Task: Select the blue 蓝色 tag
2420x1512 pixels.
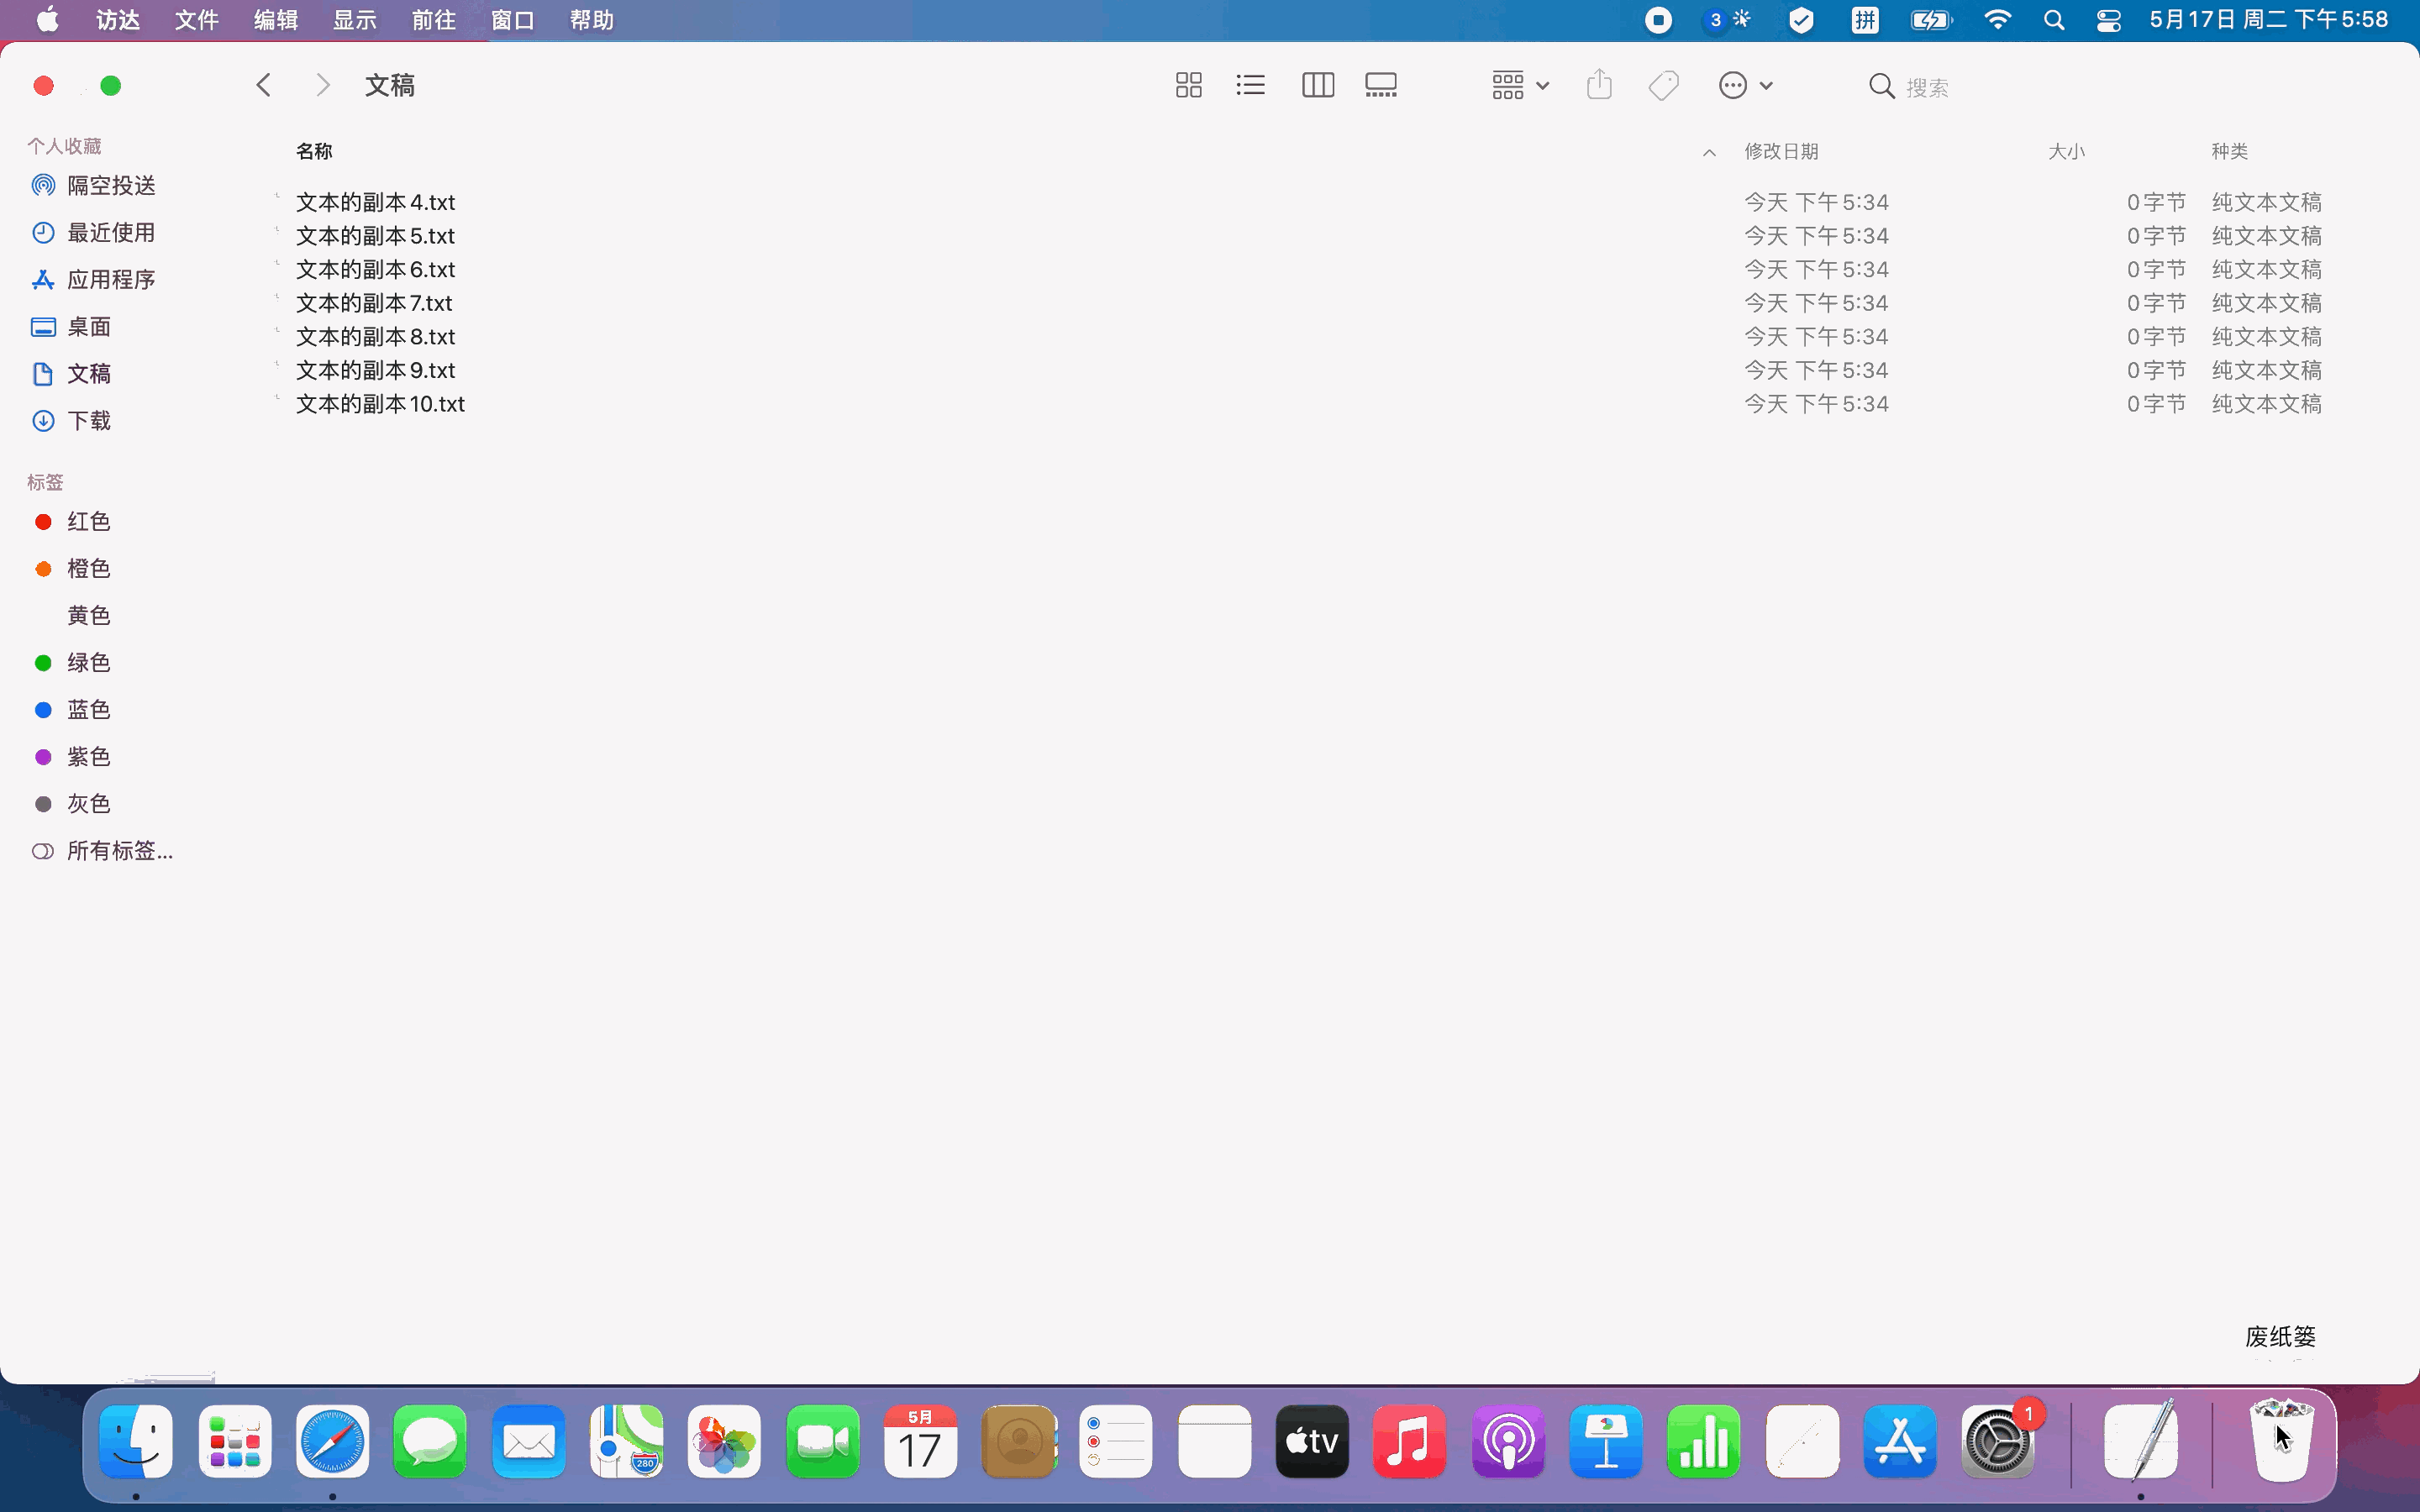Action: coord(88,709)
